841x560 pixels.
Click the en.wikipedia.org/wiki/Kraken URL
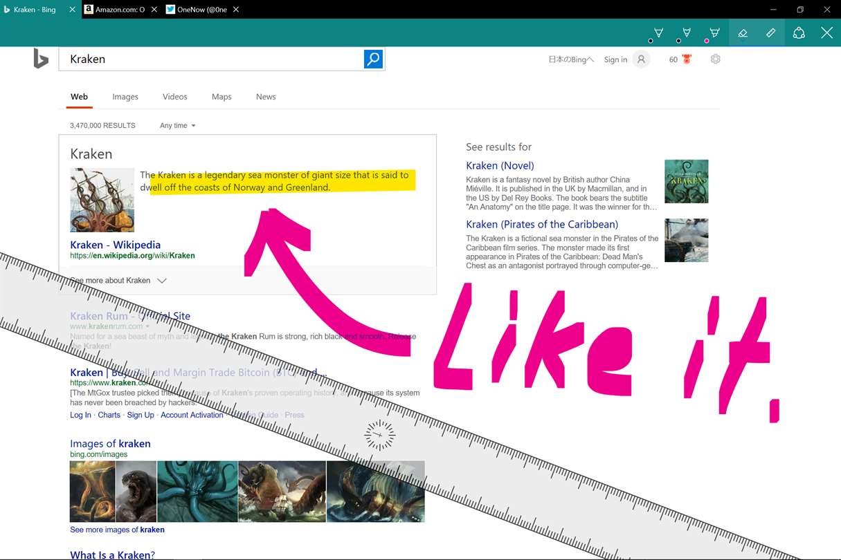[x=132, y=256]
